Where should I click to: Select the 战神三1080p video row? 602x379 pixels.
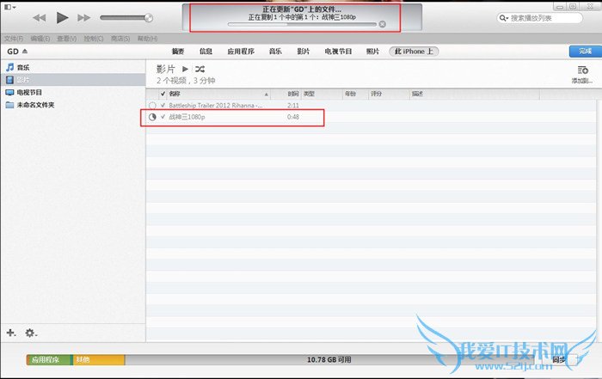pyautogui.click(x=371, y=117)
